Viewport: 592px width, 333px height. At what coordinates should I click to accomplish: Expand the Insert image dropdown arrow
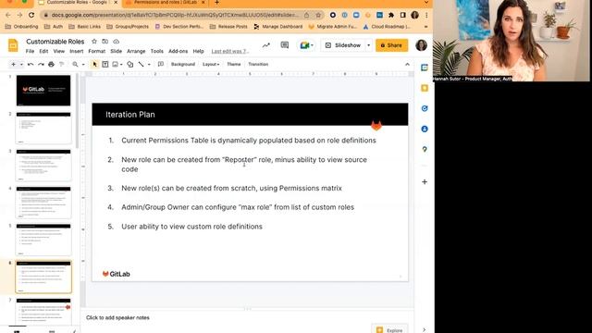121,65
